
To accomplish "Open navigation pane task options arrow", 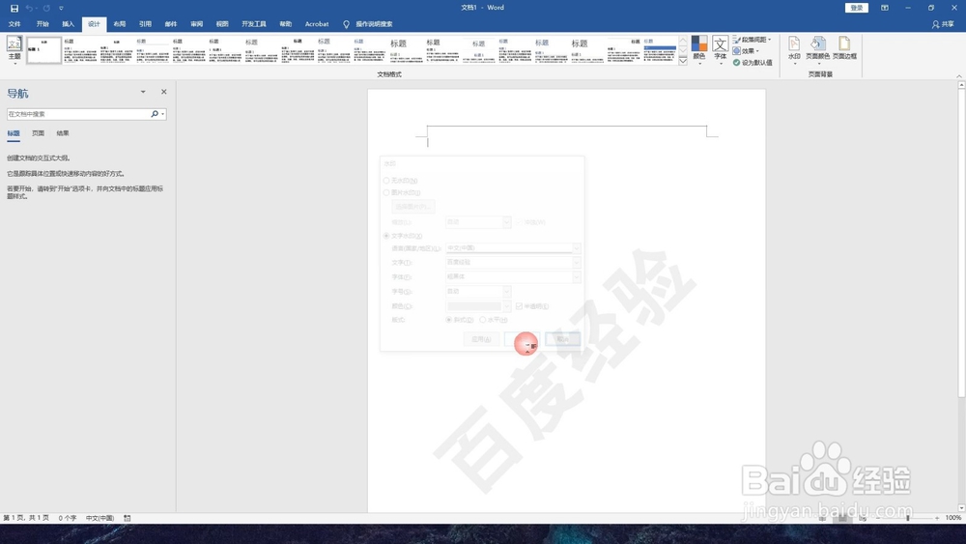I will [x=143, y=92].
